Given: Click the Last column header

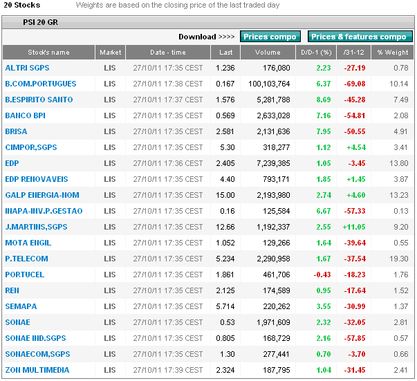Looking at the screenshot, I should [225, 53].
